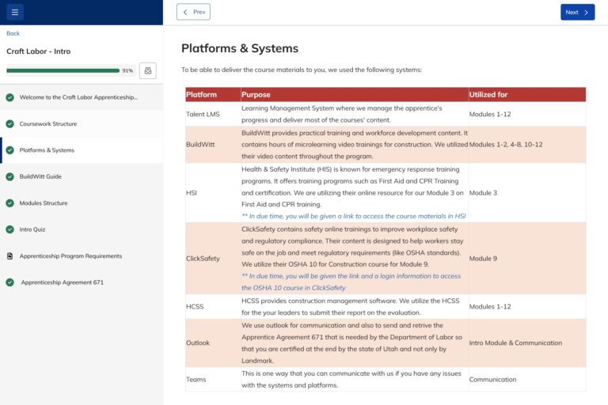Open Apprenticeship Program Requirements item
Viewport: 608px width, 405px height.
82,256
